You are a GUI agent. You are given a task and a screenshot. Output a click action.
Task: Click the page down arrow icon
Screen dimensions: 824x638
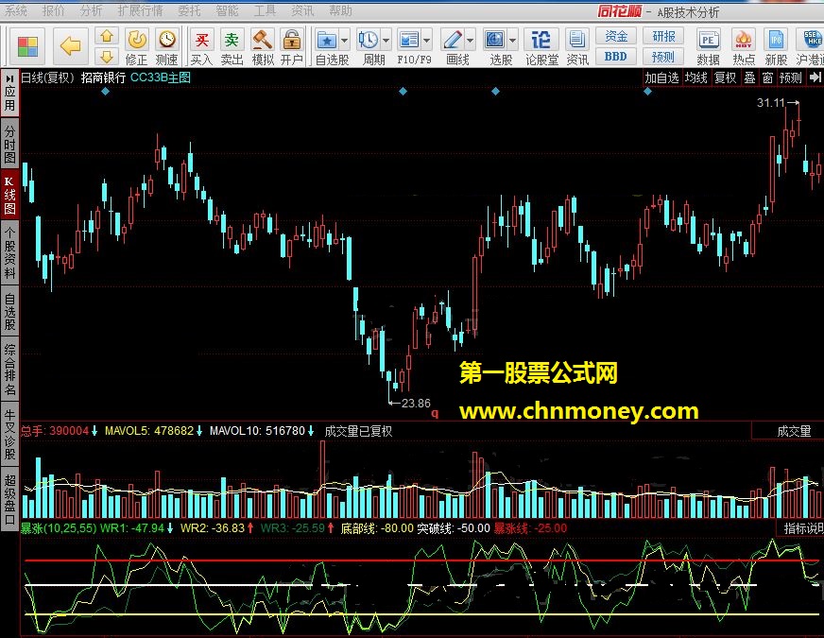click(x=107, y=56)
